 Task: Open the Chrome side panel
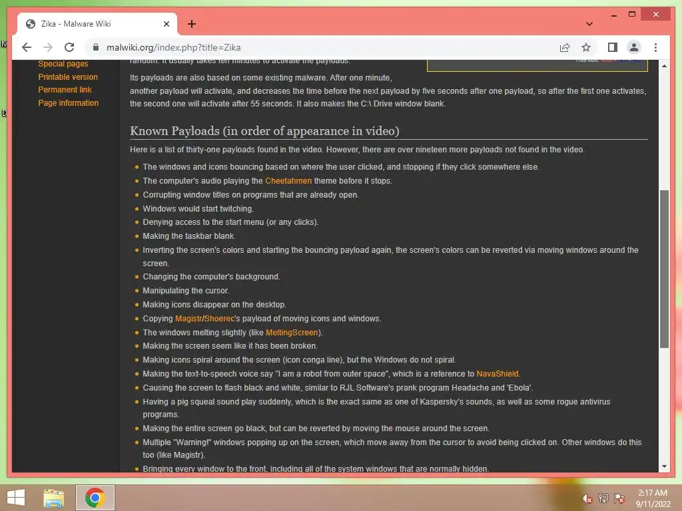point(613,47)
